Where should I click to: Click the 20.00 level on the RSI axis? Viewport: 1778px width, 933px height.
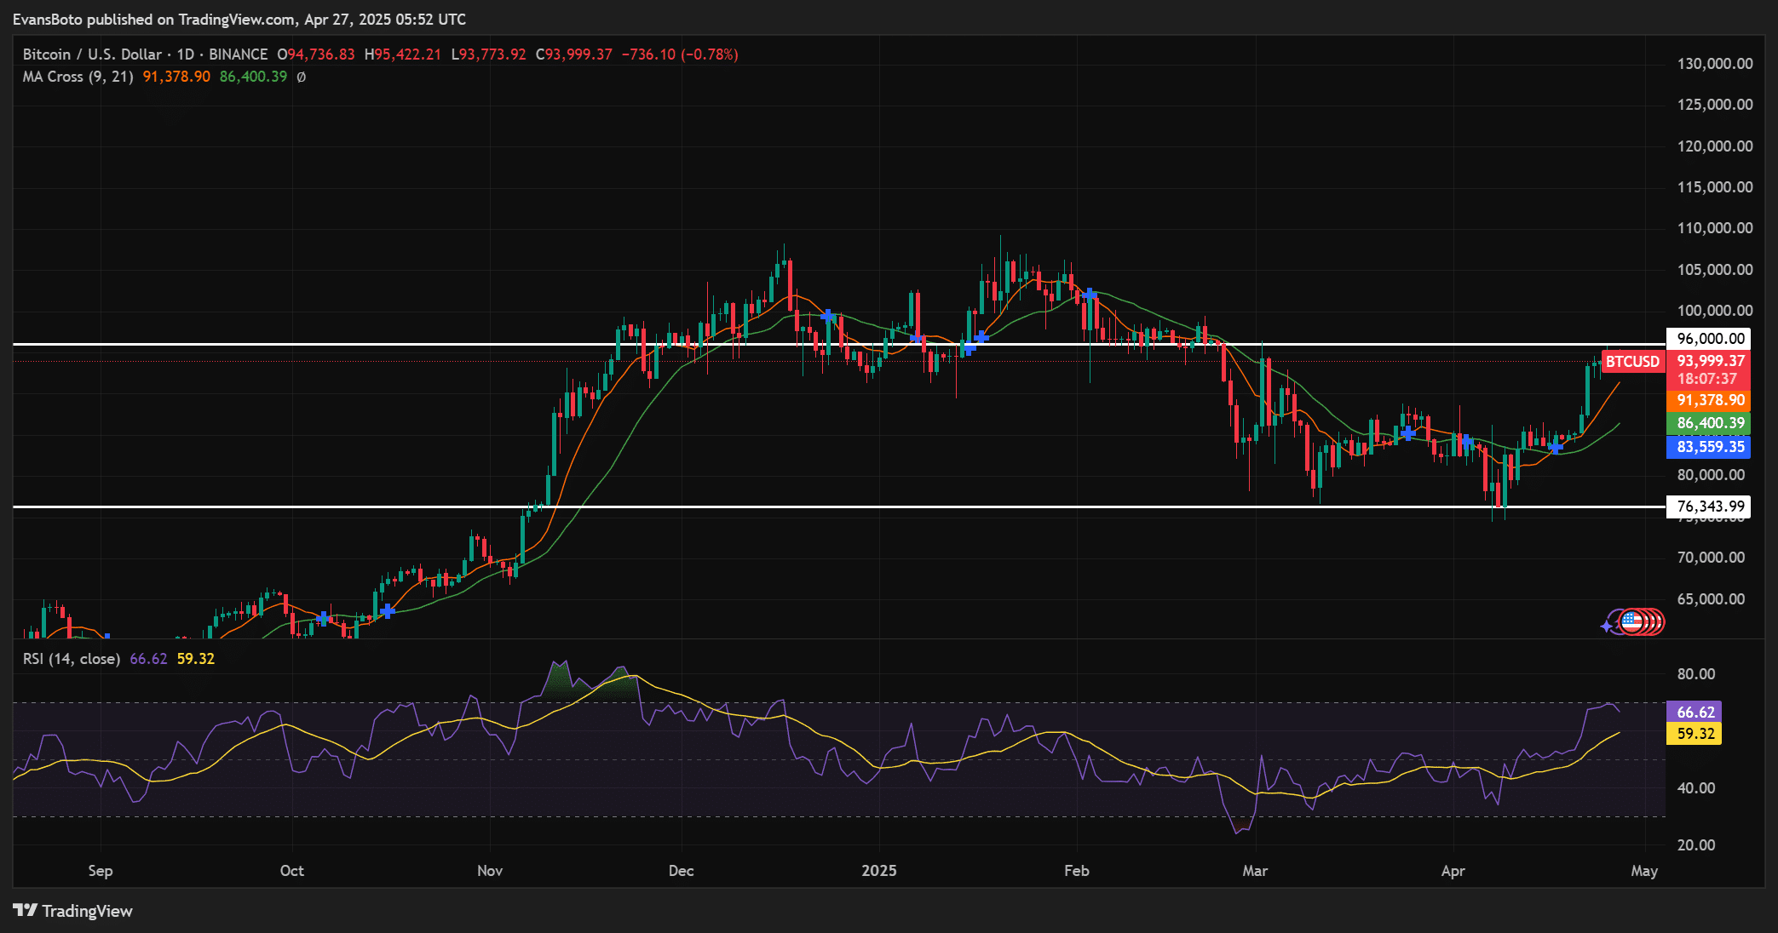click(1696, 845)
